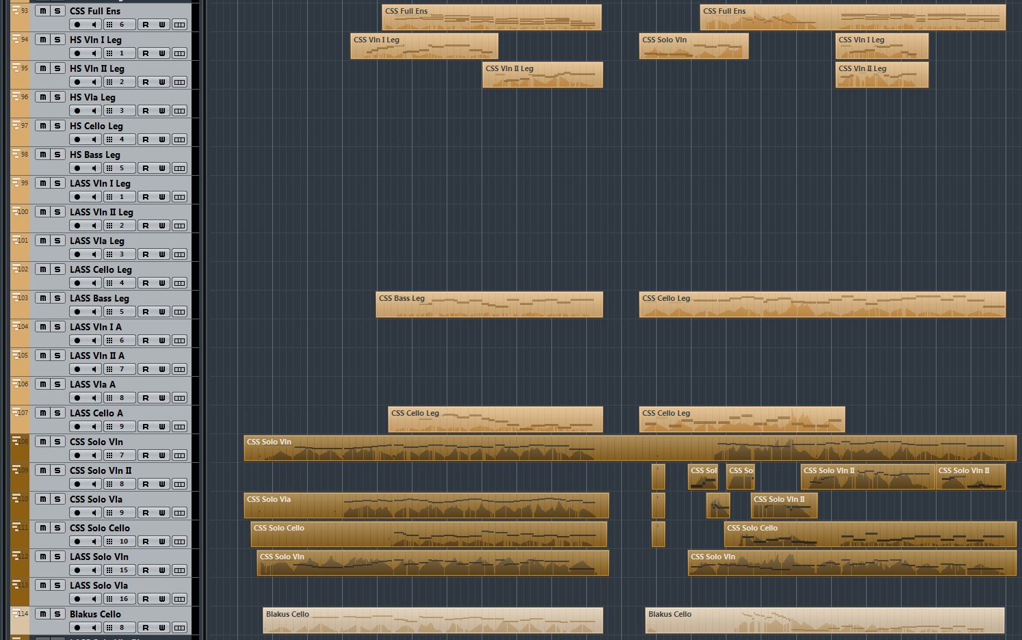Enable record on HS Cello Leg track
The image size is (1022, 640).
77,139
